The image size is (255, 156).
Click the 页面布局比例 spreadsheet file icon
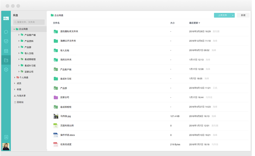point(56,126)
